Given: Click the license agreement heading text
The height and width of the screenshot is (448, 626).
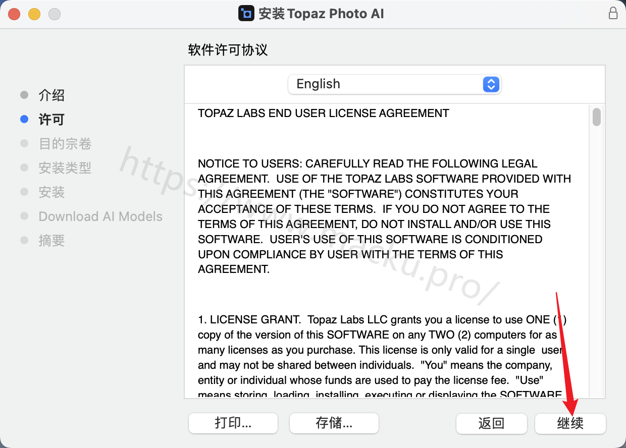Looking at the screenshot, I should coord(324,114).
